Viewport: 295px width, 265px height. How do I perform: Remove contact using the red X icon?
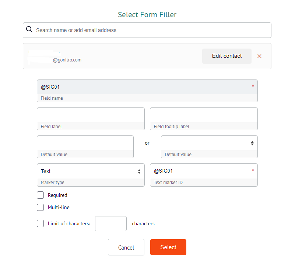[x=259, y=56]
